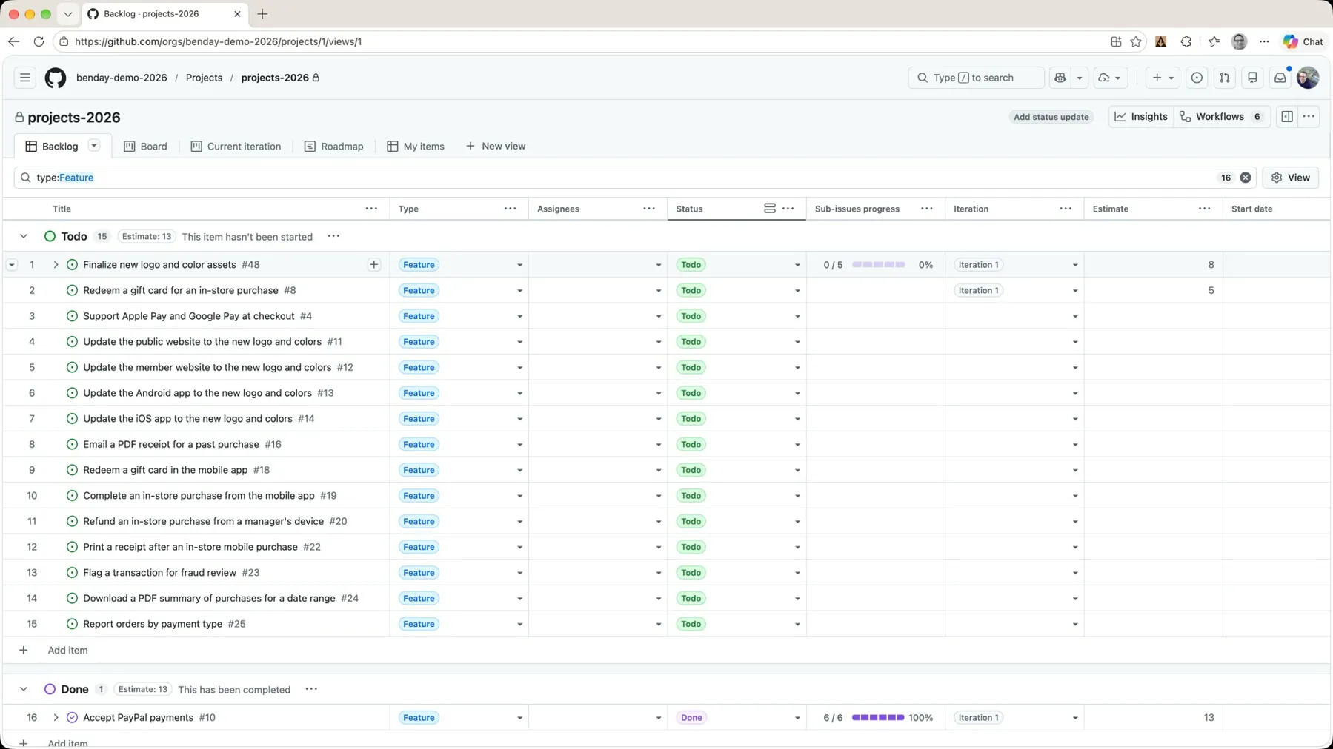Toggle the project side panel icon
Viewport: 1333px width, 749px height.
pos(1287,117)
